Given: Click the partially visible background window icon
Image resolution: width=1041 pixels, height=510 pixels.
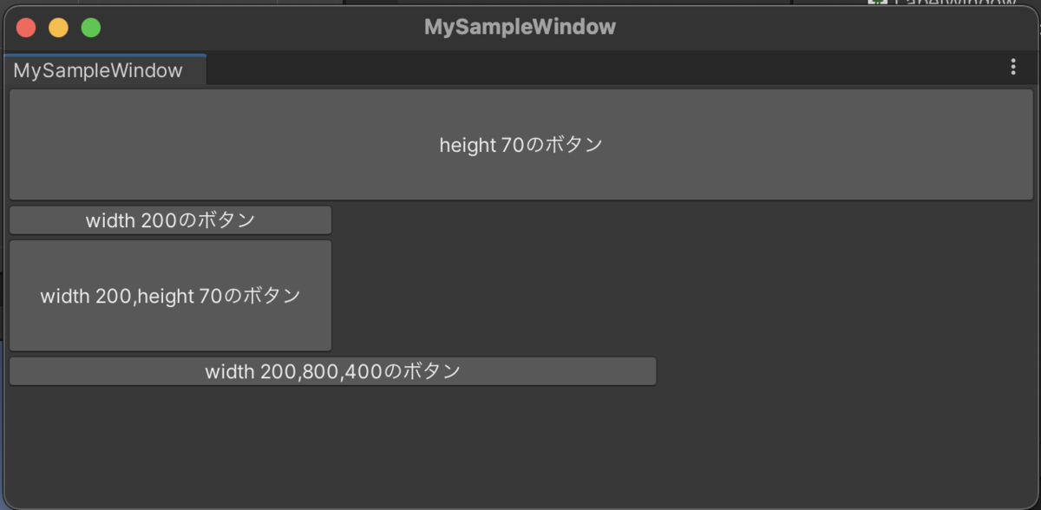Looking at the screenshot, I should click(x=876, y=3).
